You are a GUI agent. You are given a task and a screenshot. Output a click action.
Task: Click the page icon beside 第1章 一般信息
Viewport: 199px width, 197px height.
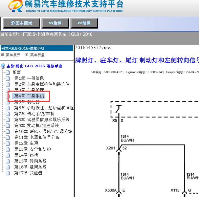pyautogui.click(x=8, y=78)
